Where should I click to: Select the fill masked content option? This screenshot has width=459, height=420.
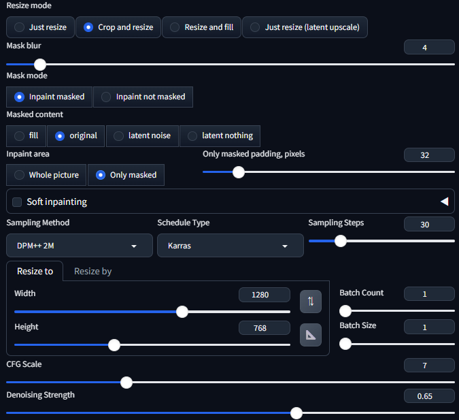tap(27, 135)
